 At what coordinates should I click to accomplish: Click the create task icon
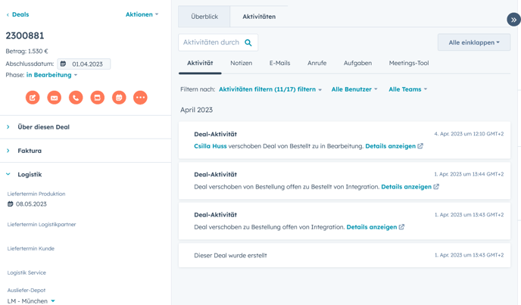[x=98, y=98]
